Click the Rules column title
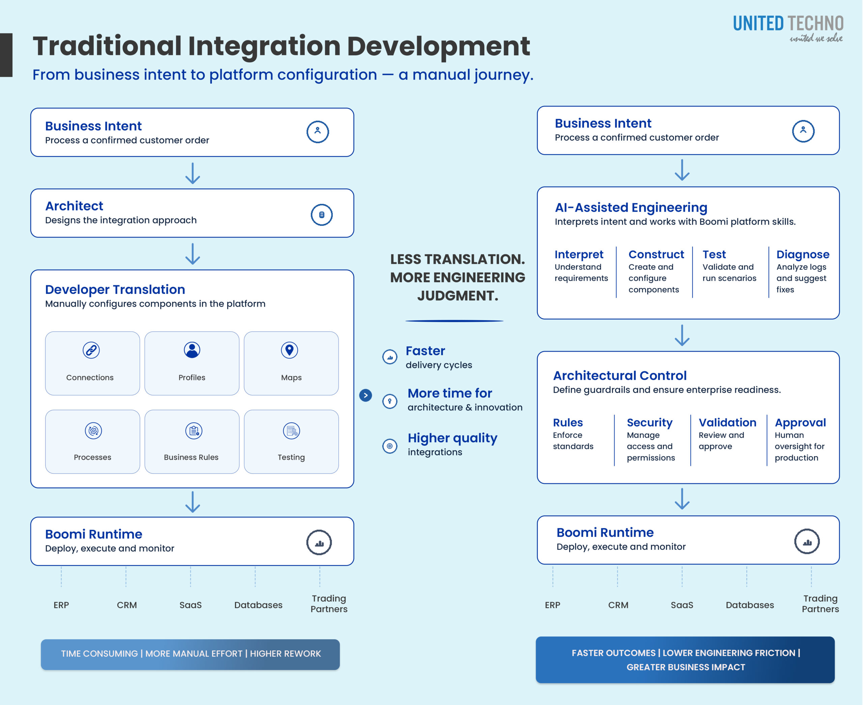 568,422
